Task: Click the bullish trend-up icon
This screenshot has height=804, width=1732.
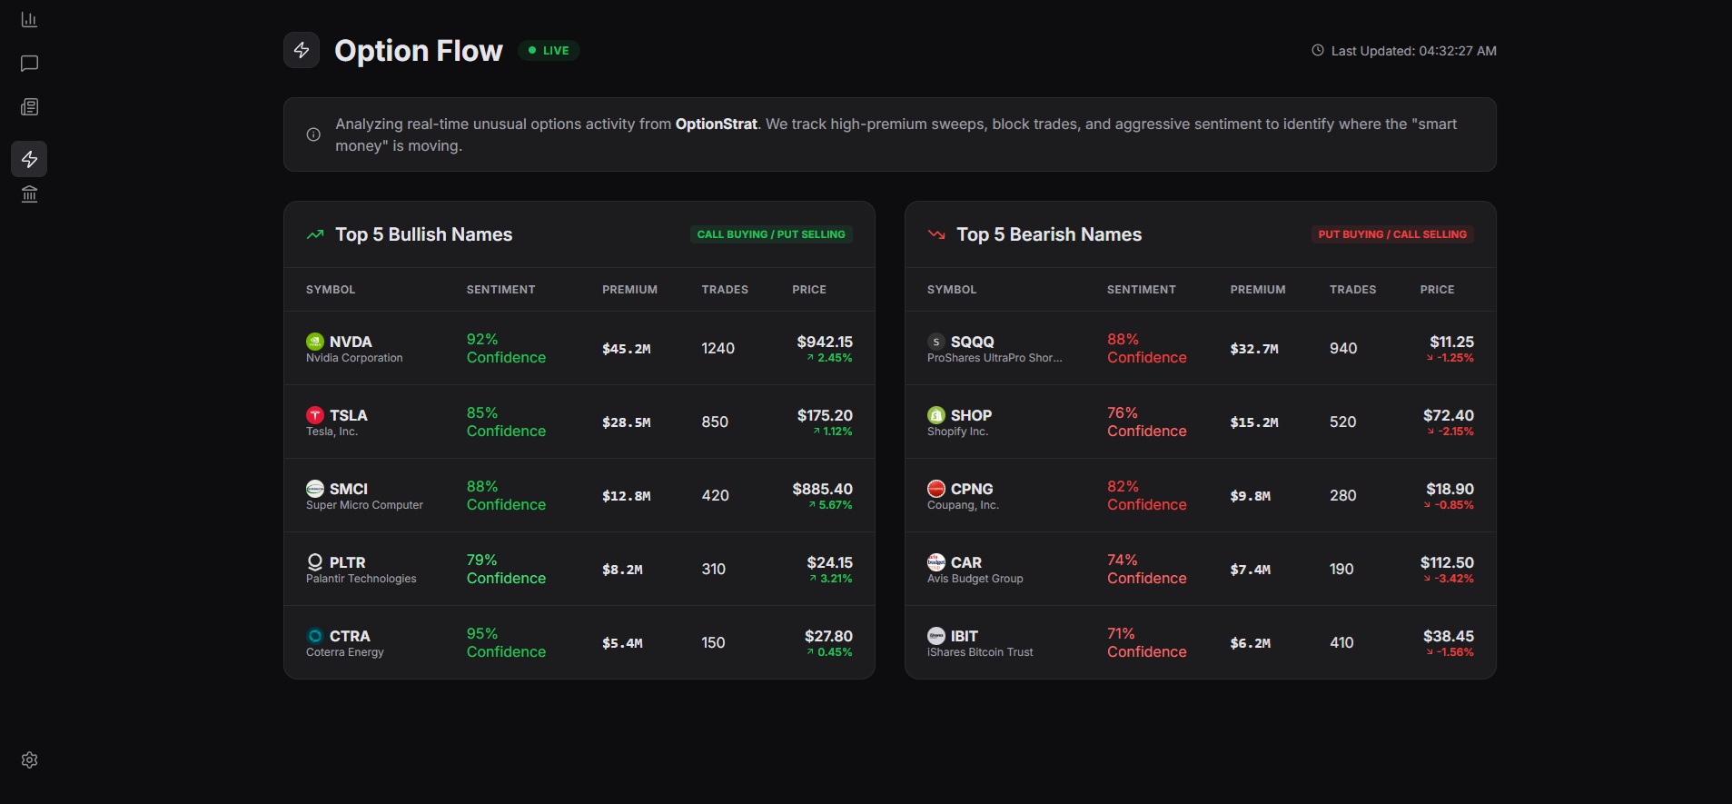Action: pyautogui.click(x=315, y=234)
